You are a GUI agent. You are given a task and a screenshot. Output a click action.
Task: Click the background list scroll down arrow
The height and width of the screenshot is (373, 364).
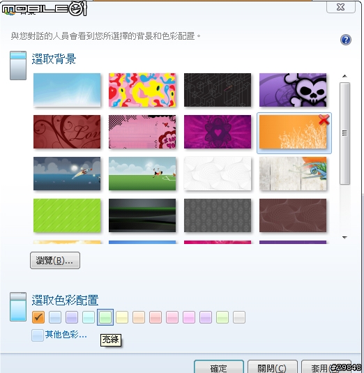(x=344, y=238)
